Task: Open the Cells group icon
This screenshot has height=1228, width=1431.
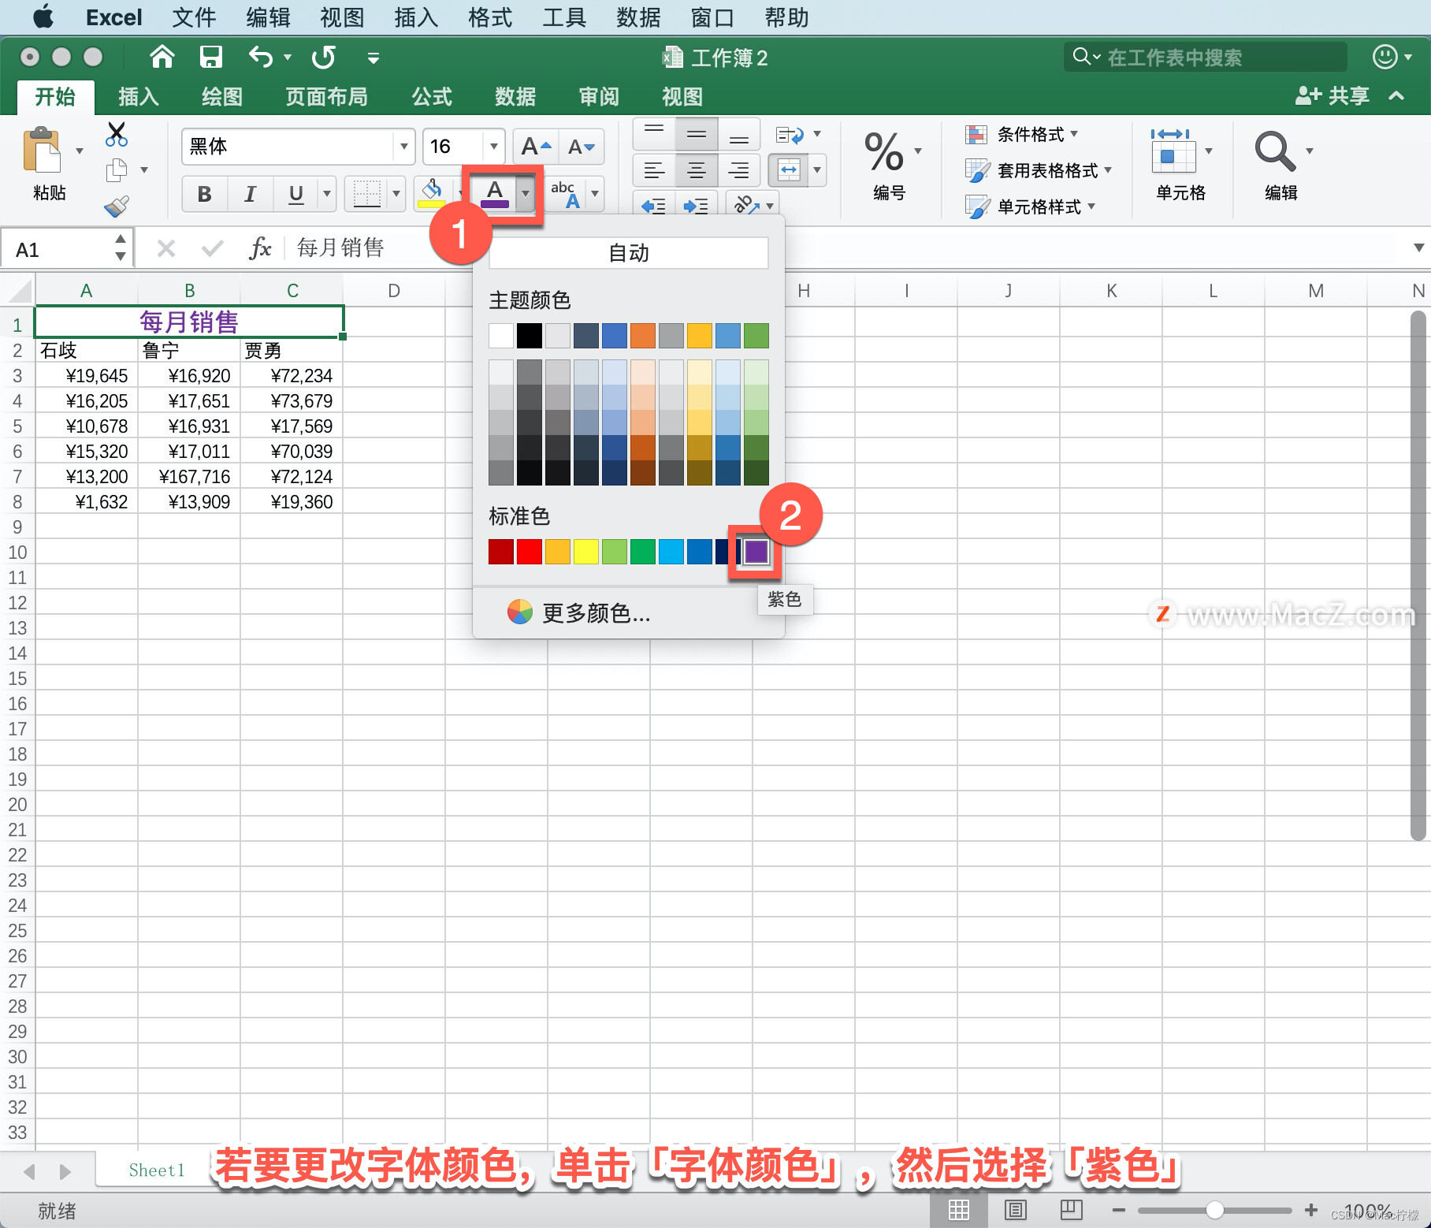Action: (1173, 151)
